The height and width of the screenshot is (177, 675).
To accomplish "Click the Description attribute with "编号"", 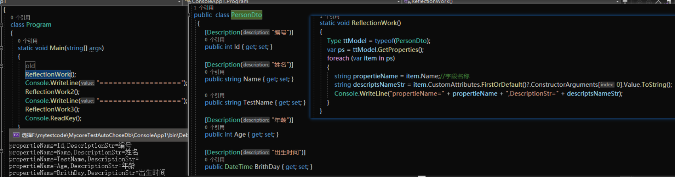I will point(249,32).
